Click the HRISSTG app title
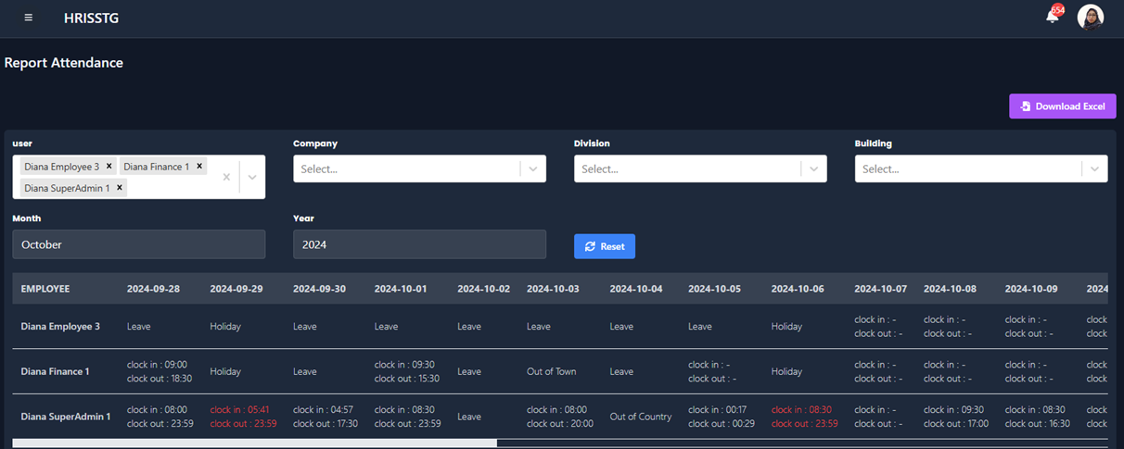The height and width of the screenshot is (449, 1124). pyautogui.click(x=91, y=19)
